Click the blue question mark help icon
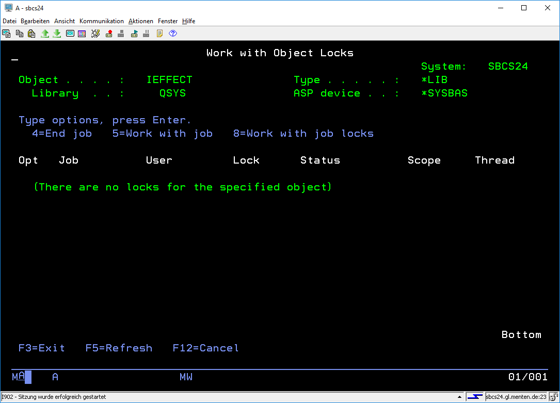 [173, 34]
